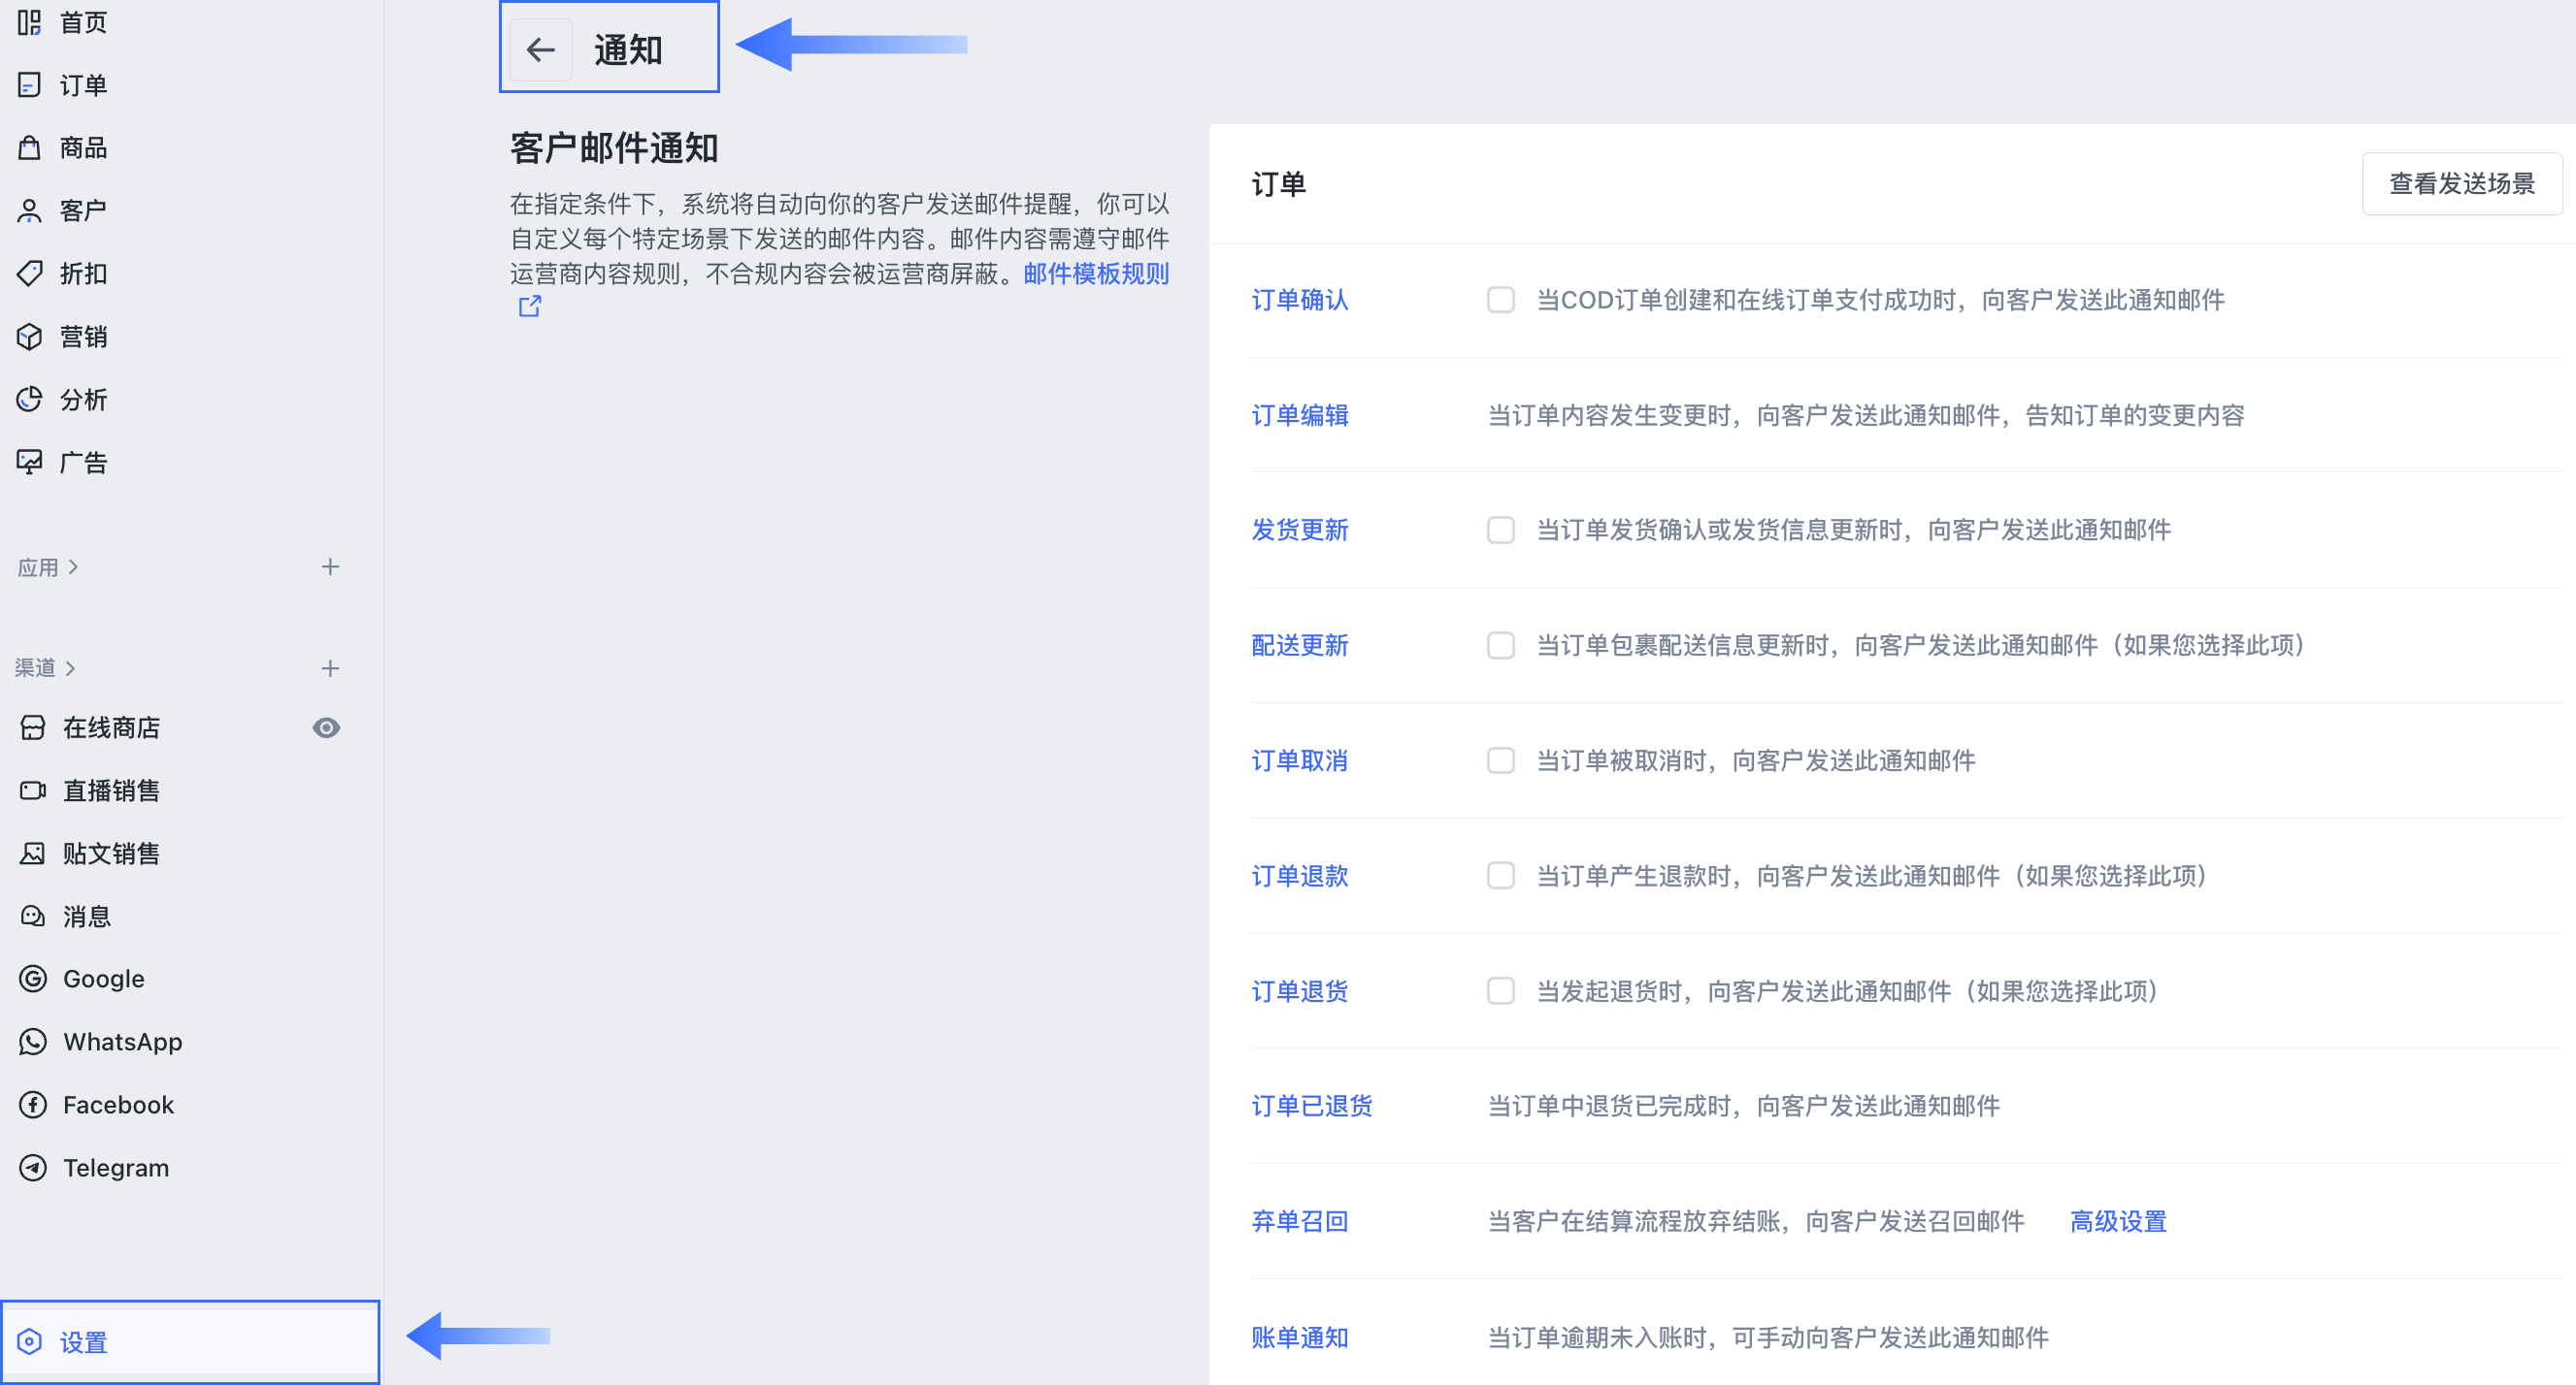Click the marketing (营销) cube icon
2576x1385 pixels.
click(30, 337)
